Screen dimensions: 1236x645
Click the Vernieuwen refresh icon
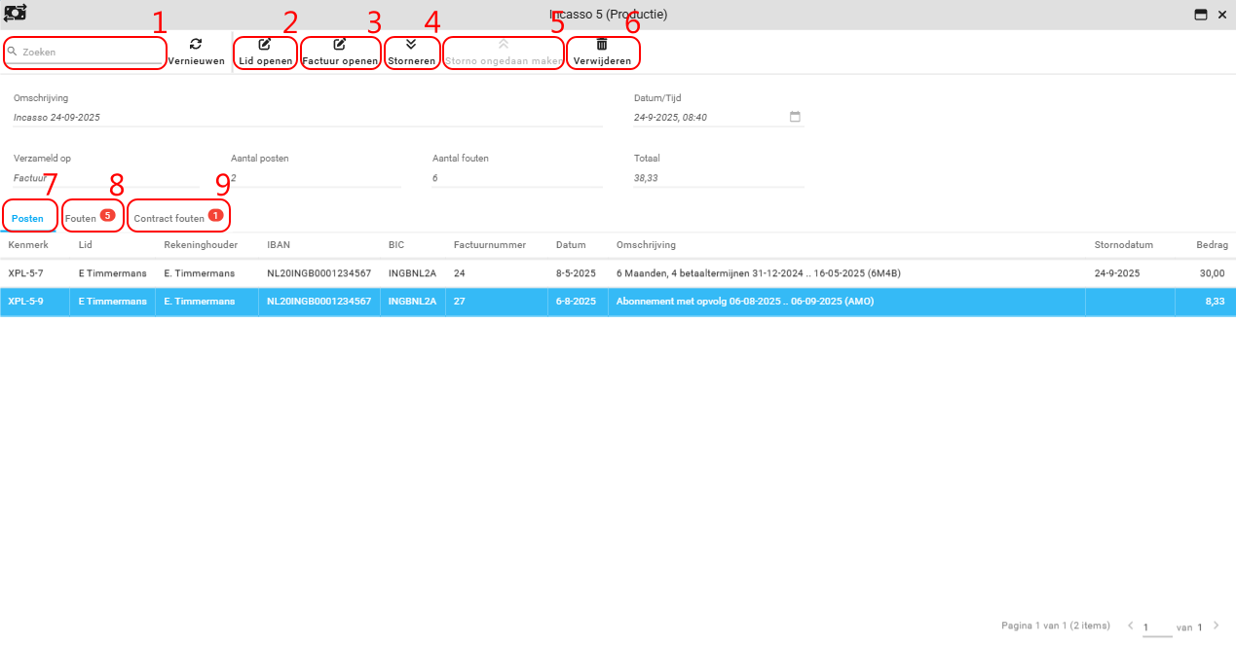click(x=196, y=44)
